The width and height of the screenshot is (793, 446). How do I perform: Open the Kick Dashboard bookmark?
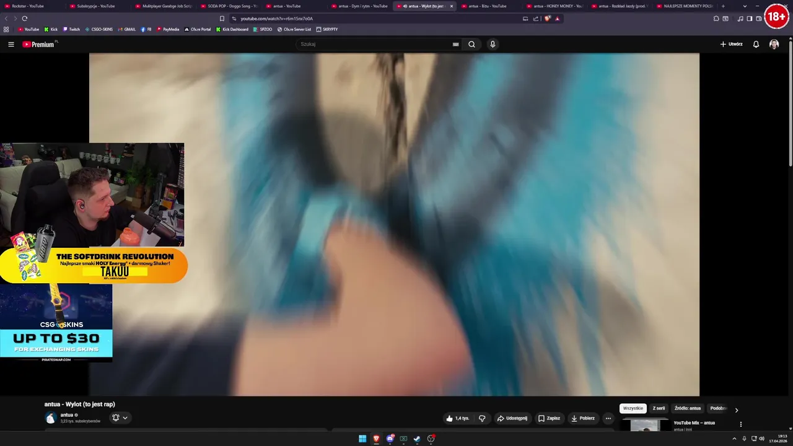[232, 29]
